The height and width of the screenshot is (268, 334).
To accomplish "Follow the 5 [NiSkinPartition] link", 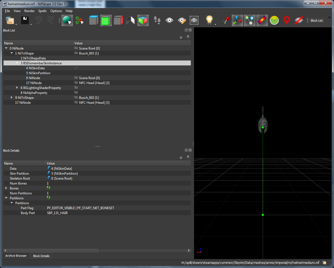I will pos(62,174).
